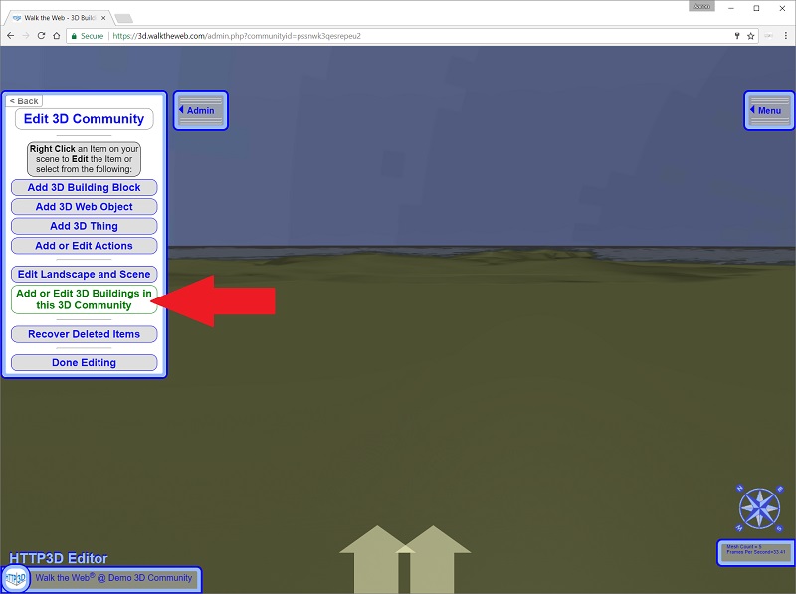Open a new browser tab
This screenshot has width=796, height=594.
123,18
